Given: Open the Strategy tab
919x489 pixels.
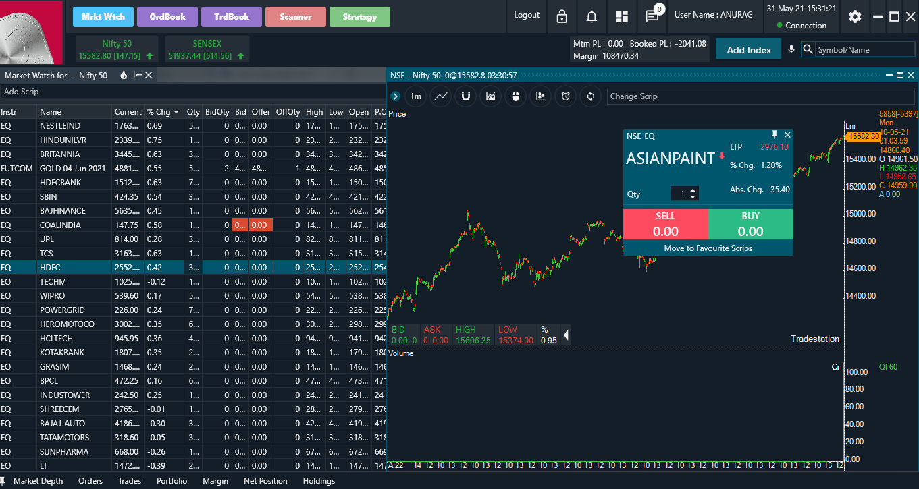Looking at the screenshot, I should point(360,17).
